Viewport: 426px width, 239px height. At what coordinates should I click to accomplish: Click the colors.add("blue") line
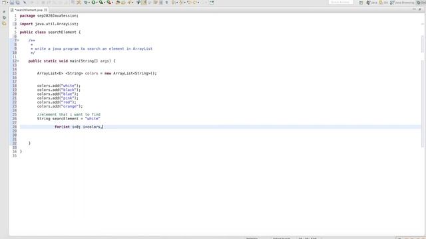tap(58, 94)
